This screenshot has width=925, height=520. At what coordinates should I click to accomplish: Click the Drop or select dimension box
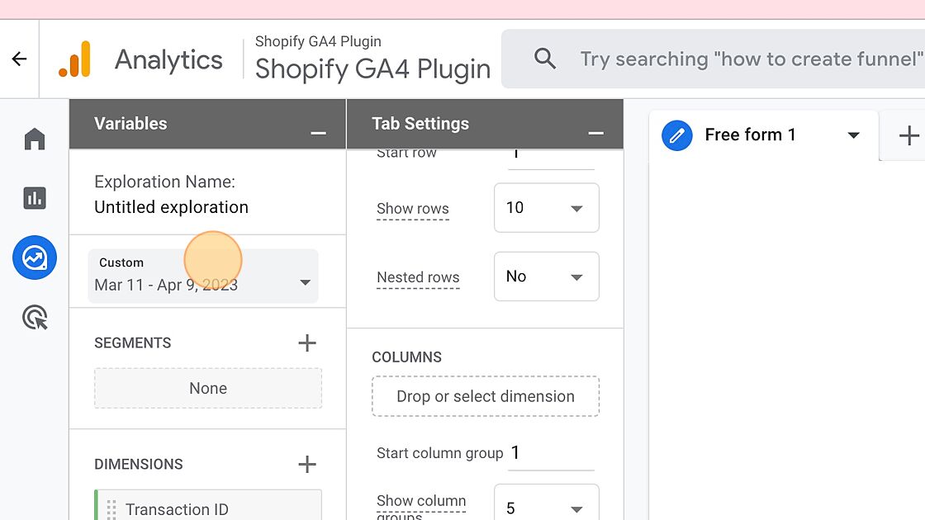[486, 396]
